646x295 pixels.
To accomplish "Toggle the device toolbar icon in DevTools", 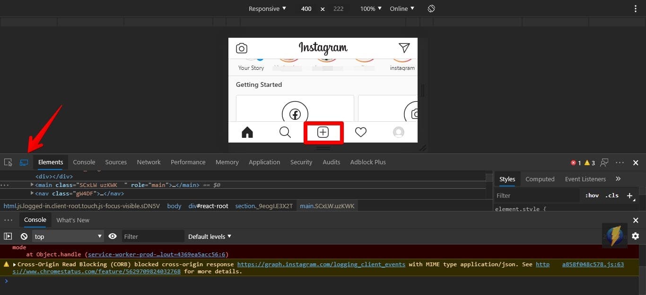I will [24, 162].
